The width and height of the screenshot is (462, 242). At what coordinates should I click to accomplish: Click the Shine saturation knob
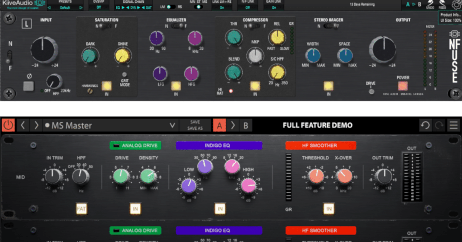click(123, 56)
